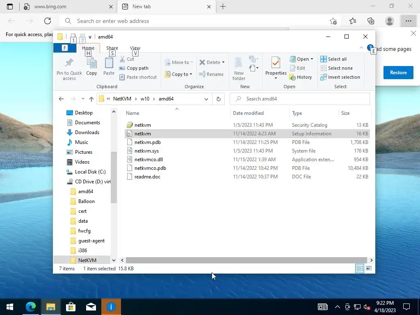Open Edge Favorites star icon
This screenshot has width=420, height=315.
(352, 21)
